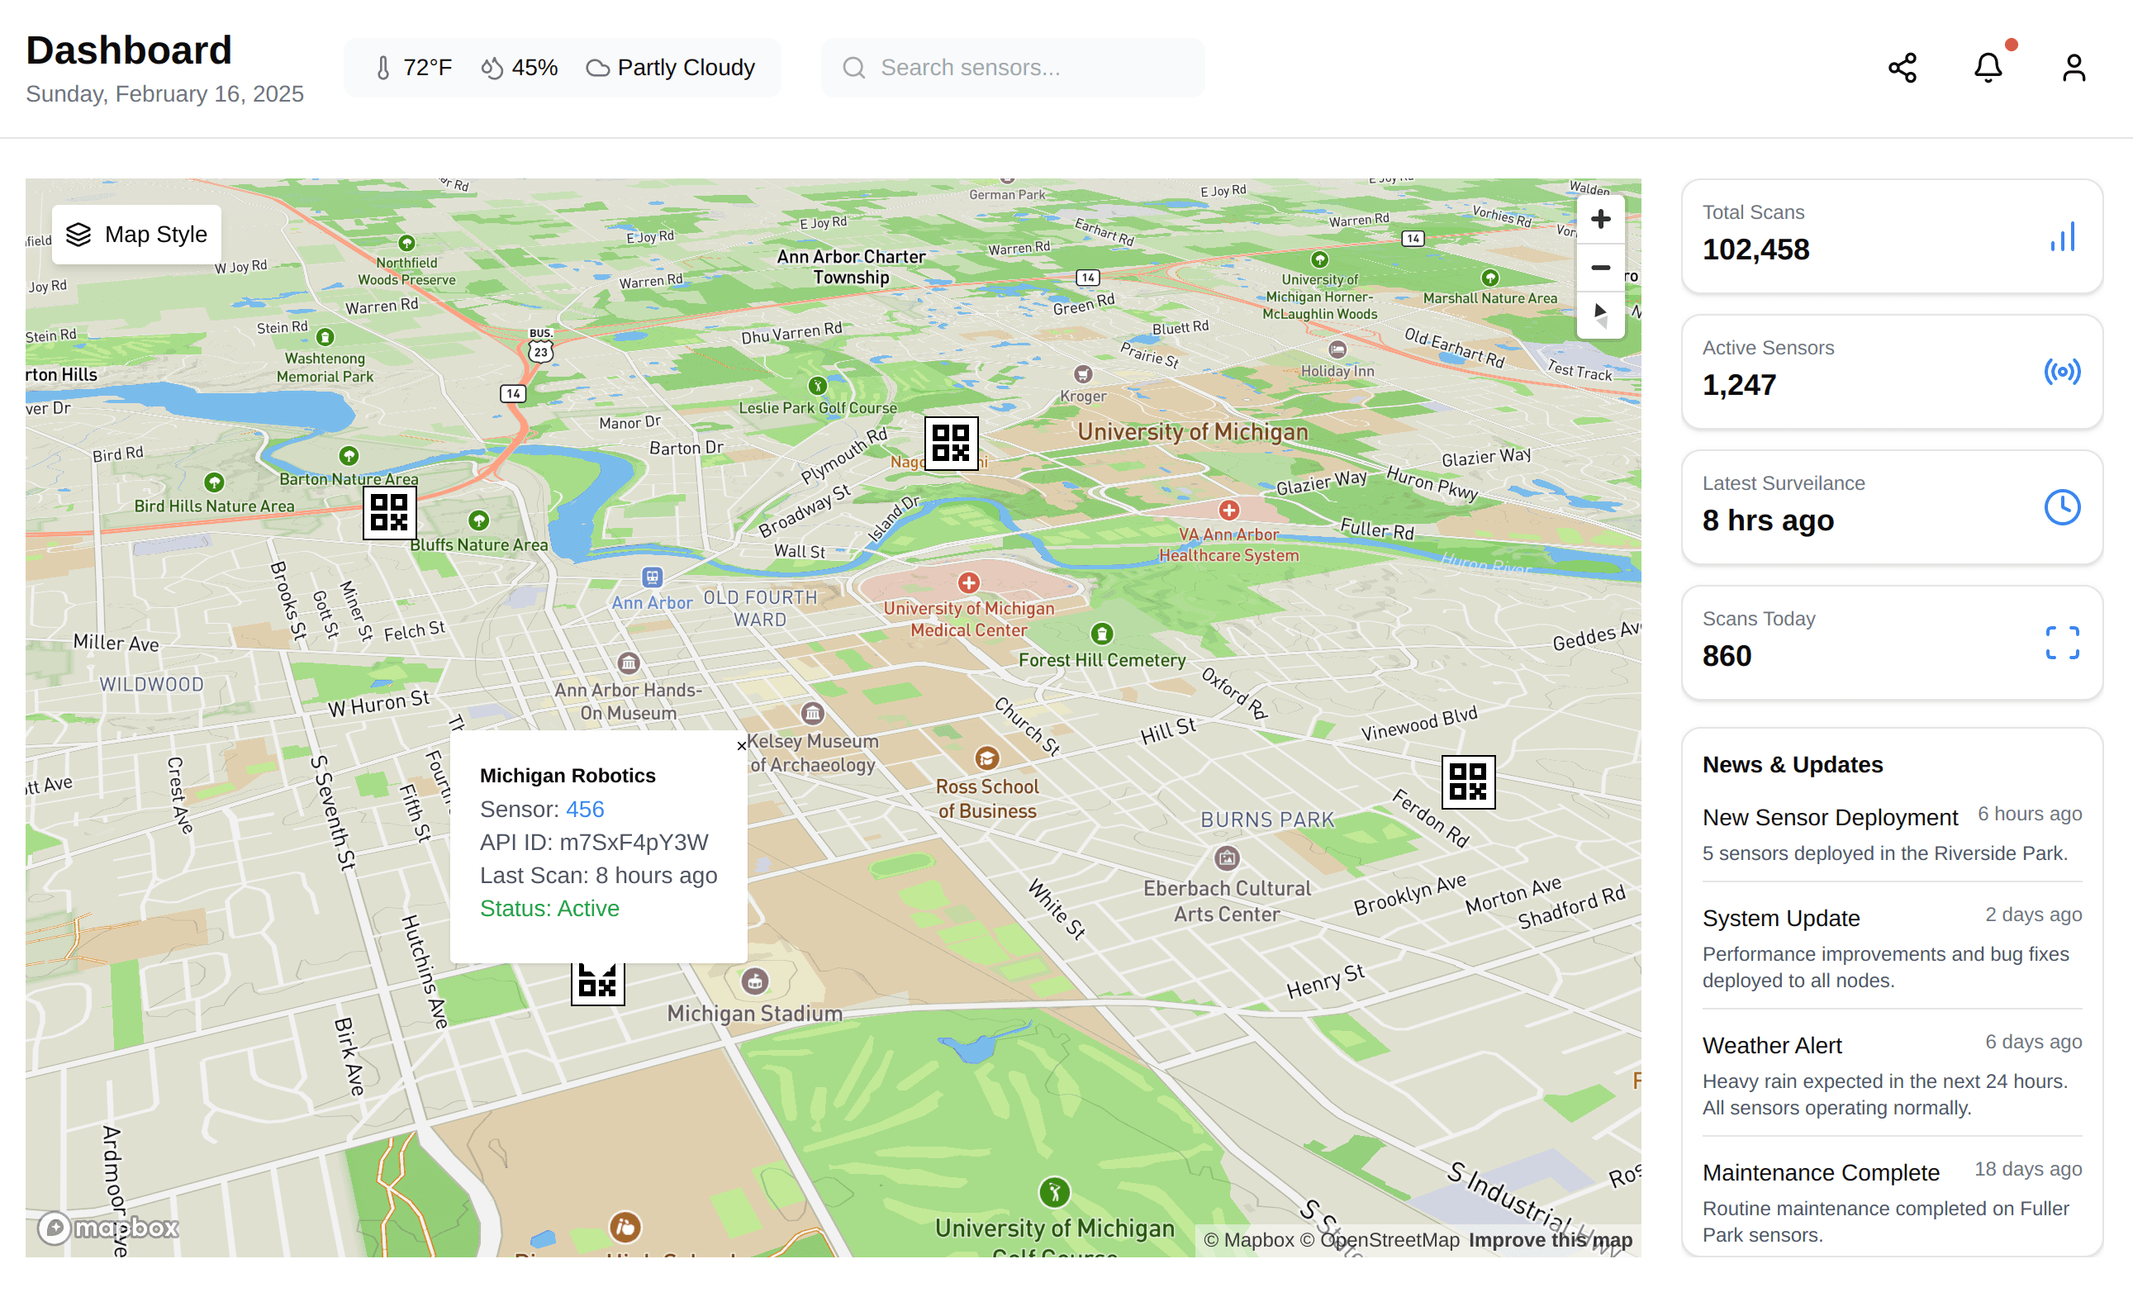Screen dimensions: 2133x1297
Task: Zoom in on the map
Action: pos(1599,219)
